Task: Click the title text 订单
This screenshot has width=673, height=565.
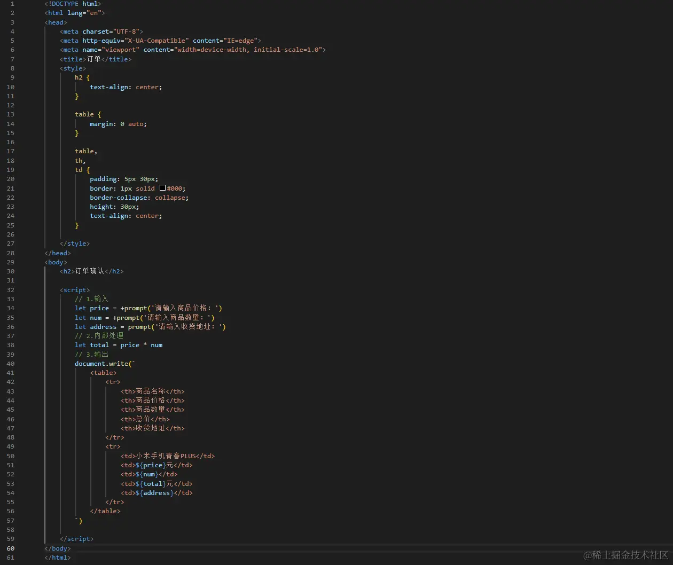Action: tap(93, 59)
